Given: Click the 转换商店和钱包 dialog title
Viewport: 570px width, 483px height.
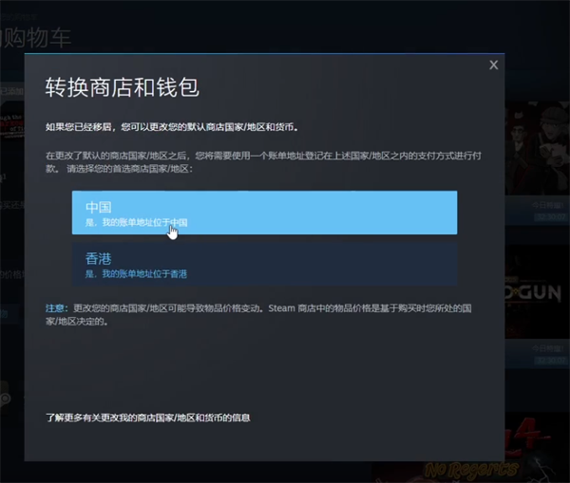Looking at the screenshot, I should pyautogui.click(x=123, y=87).
